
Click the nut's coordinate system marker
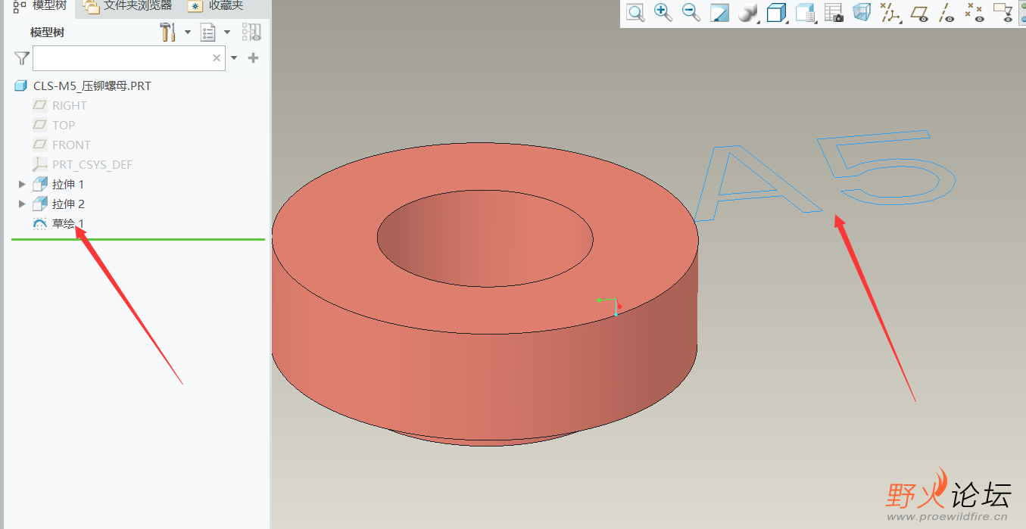[x=610, y=305]
